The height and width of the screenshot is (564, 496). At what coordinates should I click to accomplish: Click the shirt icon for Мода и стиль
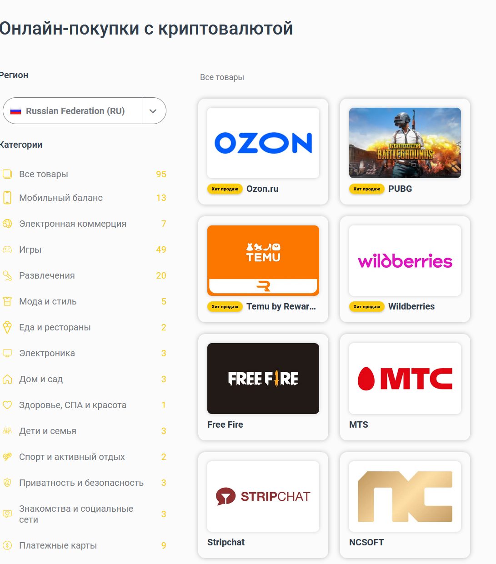pos(7,301)
